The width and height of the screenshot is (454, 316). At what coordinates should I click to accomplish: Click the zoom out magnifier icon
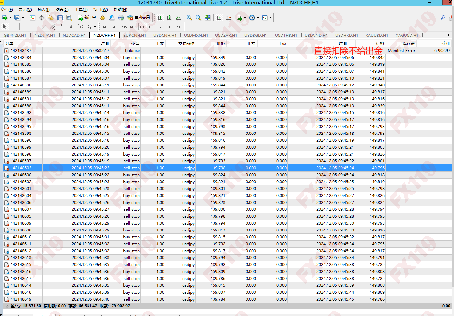click(198, 18)
